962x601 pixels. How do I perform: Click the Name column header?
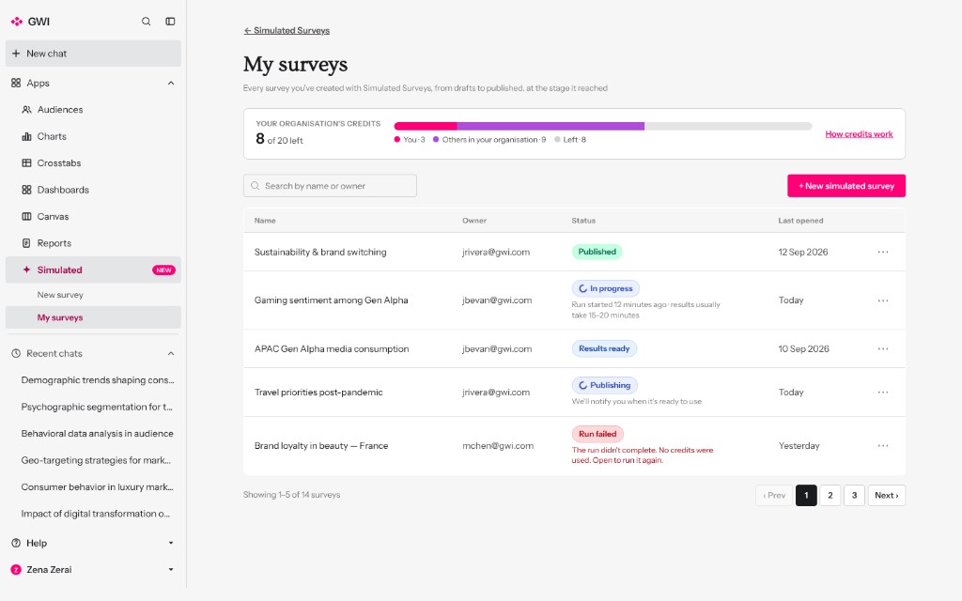(x=265, y=221)
